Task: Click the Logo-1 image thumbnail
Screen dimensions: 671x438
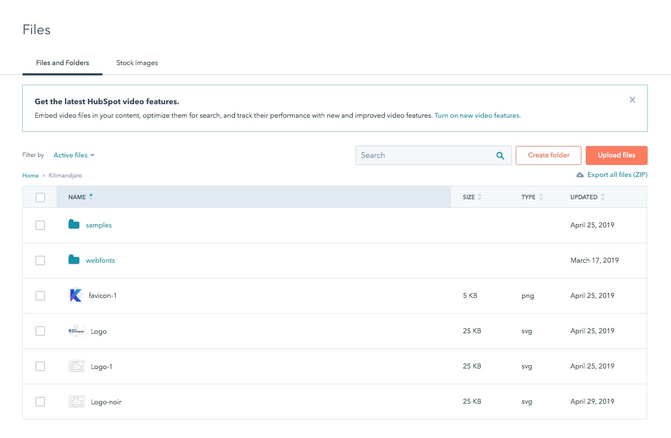Action: click(76, 366)
